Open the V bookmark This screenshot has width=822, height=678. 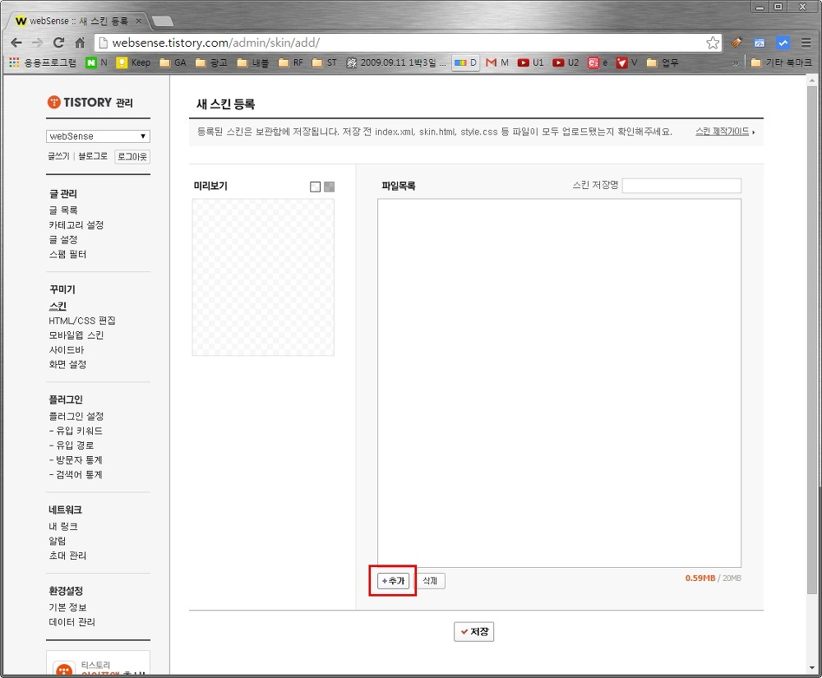626,63
